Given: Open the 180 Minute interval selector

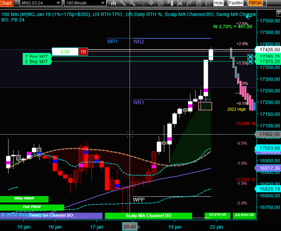Looking at the screenshot, I should (85, 3).
